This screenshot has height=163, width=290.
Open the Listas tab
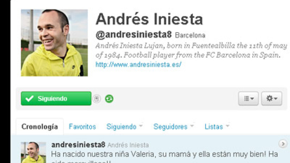214,127
